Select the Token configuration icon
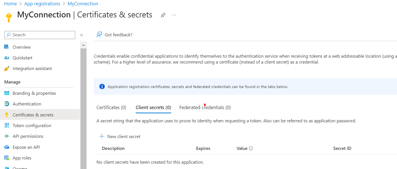Screen dimensions: 397x169 (7, 126)
